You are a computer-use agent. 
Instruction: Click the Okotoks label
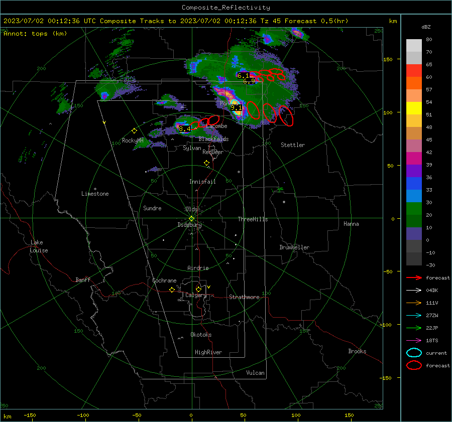pos(201,334)
